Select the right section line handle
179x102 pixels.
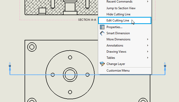[165, 66]
